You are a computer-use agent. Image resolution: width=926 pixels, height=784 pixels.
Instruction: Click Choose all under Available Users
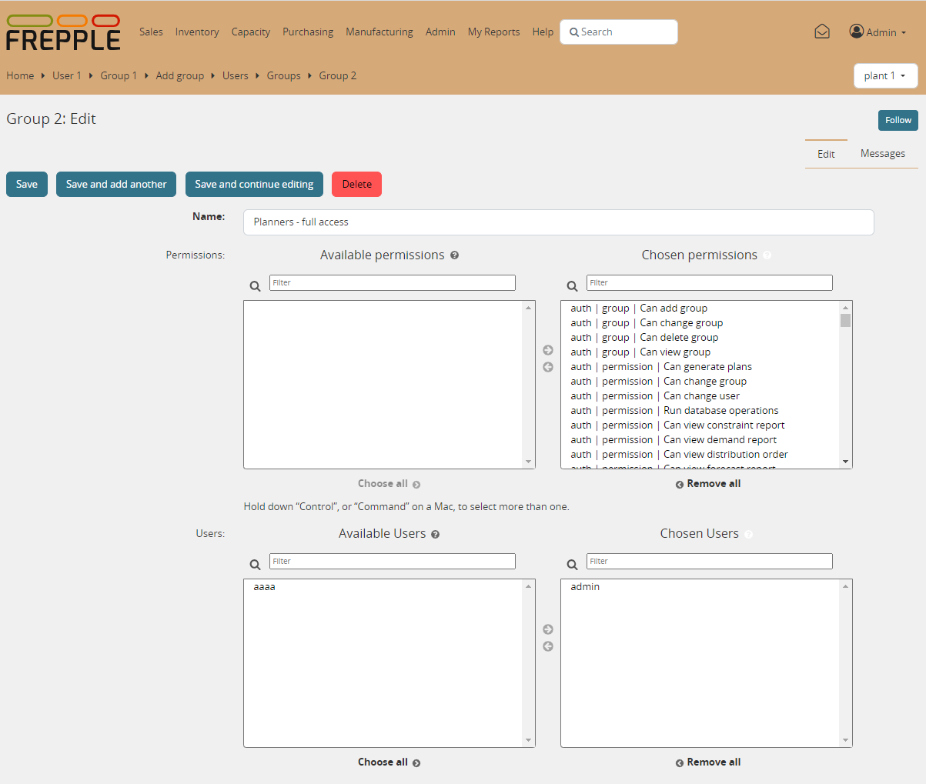point(389,762)
